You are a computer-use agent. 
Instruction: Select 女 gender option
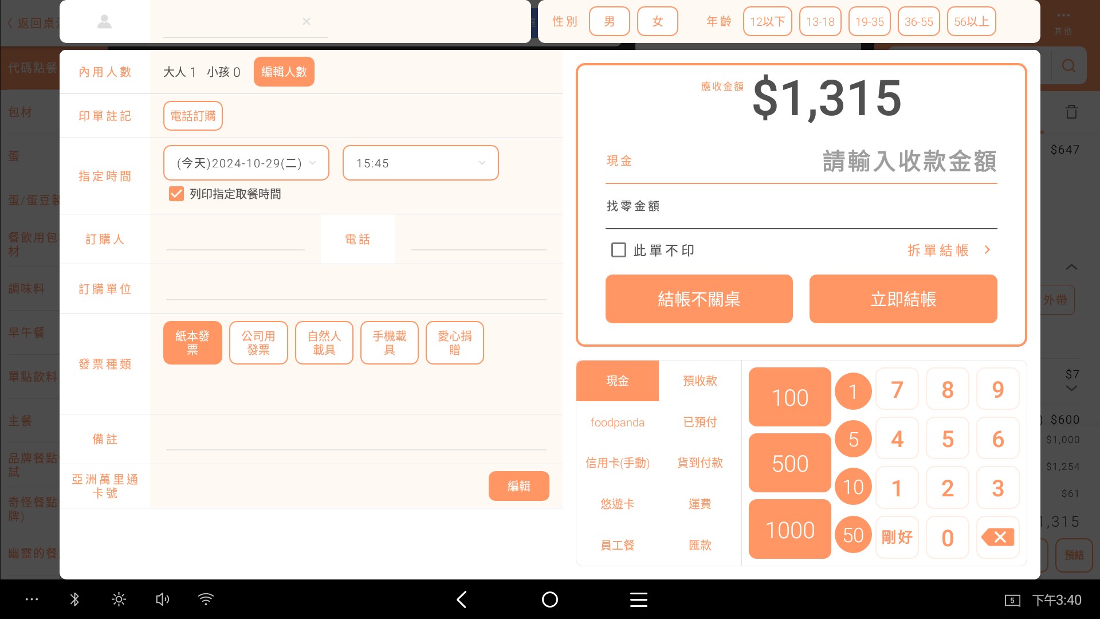point(657,22)
